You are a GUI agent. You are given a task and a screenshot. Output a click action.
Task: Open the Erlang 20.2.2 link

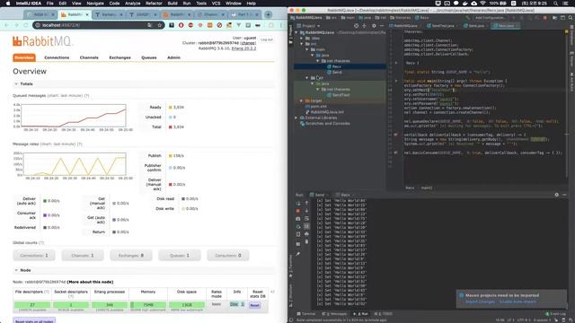click(x=243, y=48)
